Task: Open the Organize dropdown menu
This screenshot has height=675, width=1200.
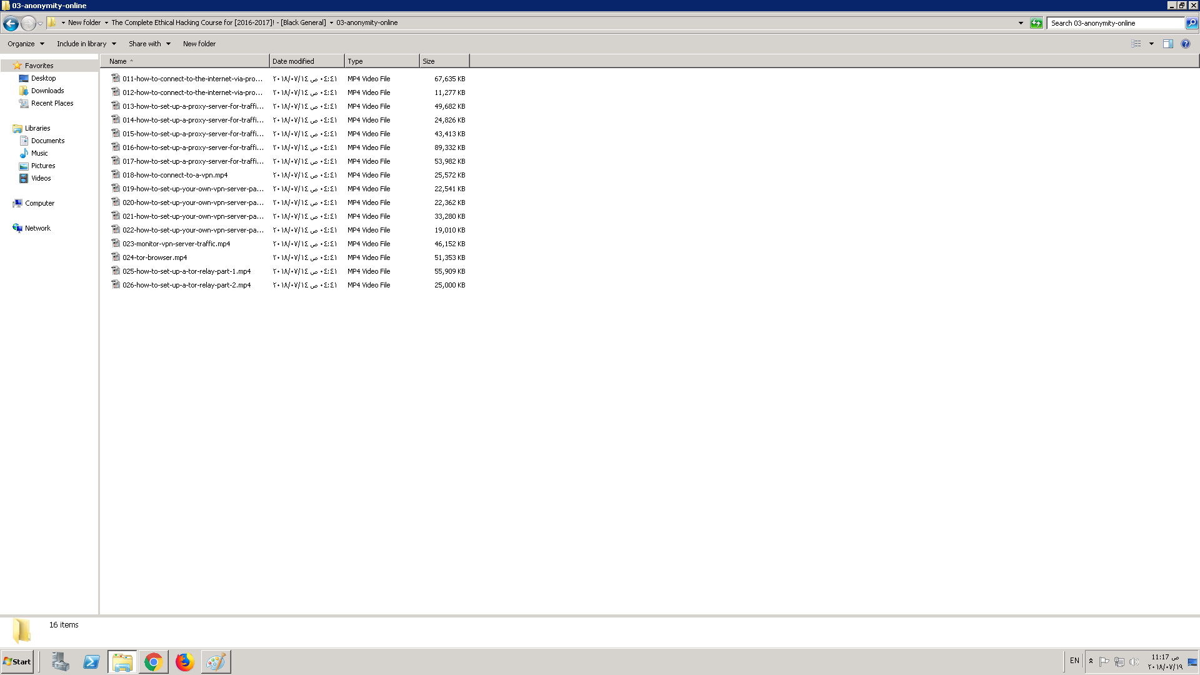Action: pyautogui.click(x=26, y=44)
